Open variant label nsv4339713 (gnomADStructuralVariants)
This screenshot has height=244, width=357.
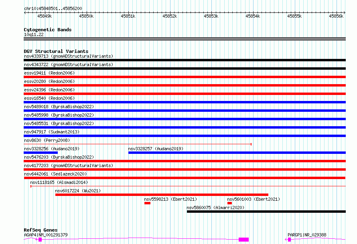pos(69,56)
